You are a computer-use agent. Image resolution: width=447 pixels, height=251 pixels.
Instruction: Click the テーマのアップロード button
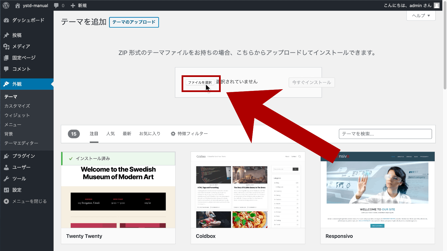click(x=134, y=22)
